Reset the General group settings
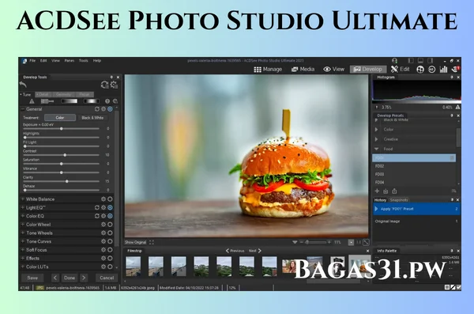The height and width of the screenshot is (314, 474). tap(97, 109)
